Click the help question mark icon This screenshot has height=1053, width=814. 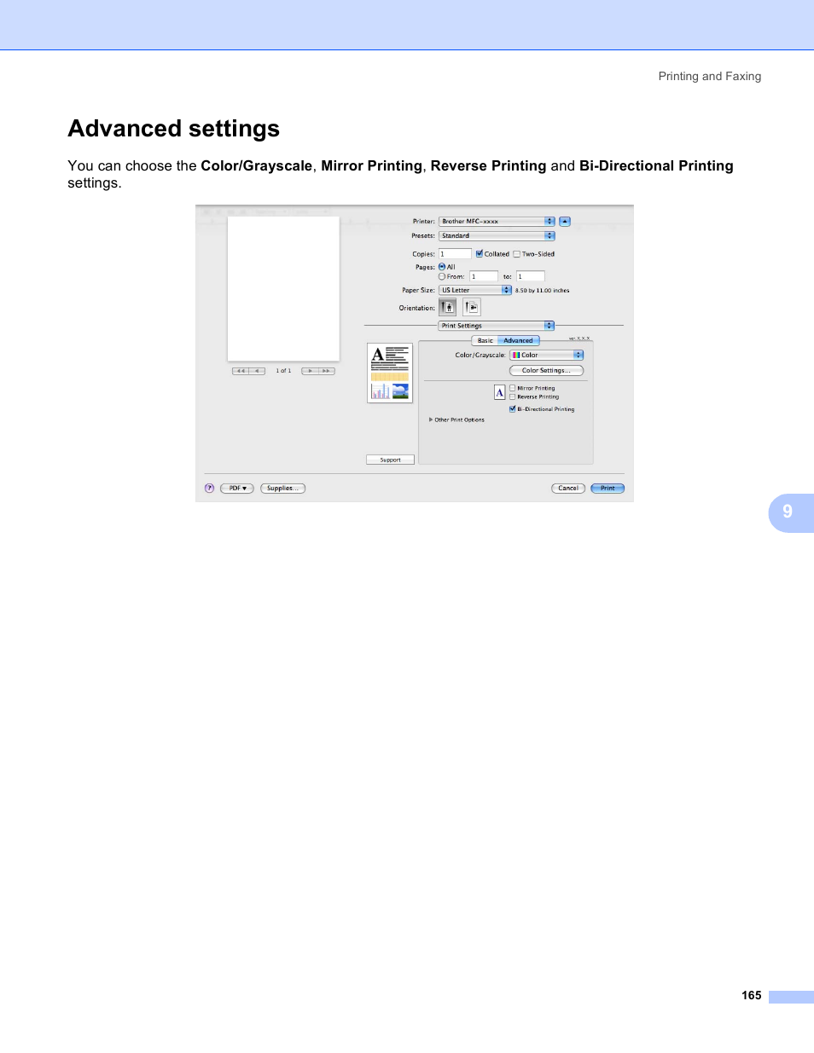point(209,489)
